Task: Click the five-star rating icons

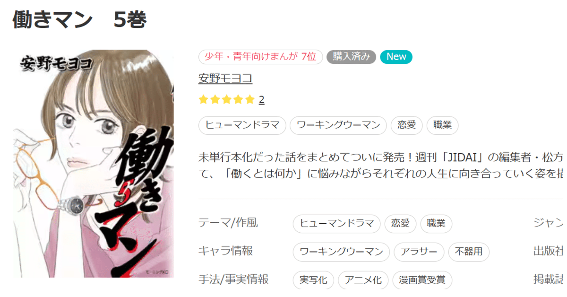Action: pos(227,100)
